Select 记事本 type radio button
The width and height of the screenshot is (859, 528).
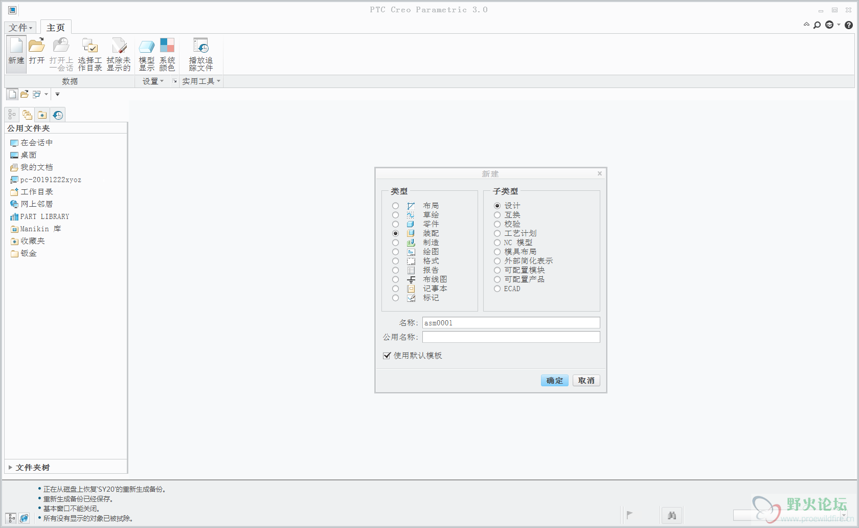(395, 289)
